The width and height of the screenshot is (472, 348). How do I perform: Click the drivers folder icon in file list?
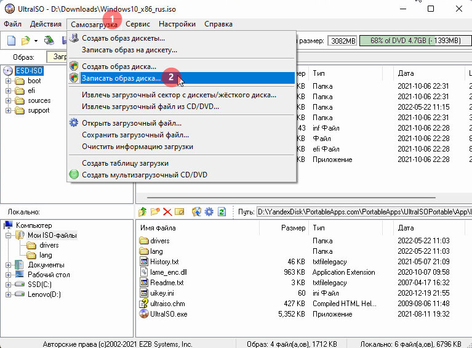(x=144, y=240)
